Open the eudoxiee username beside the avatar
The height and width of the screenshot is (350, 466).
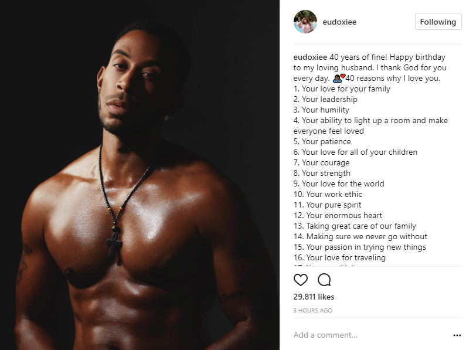[x=339, y=22]
